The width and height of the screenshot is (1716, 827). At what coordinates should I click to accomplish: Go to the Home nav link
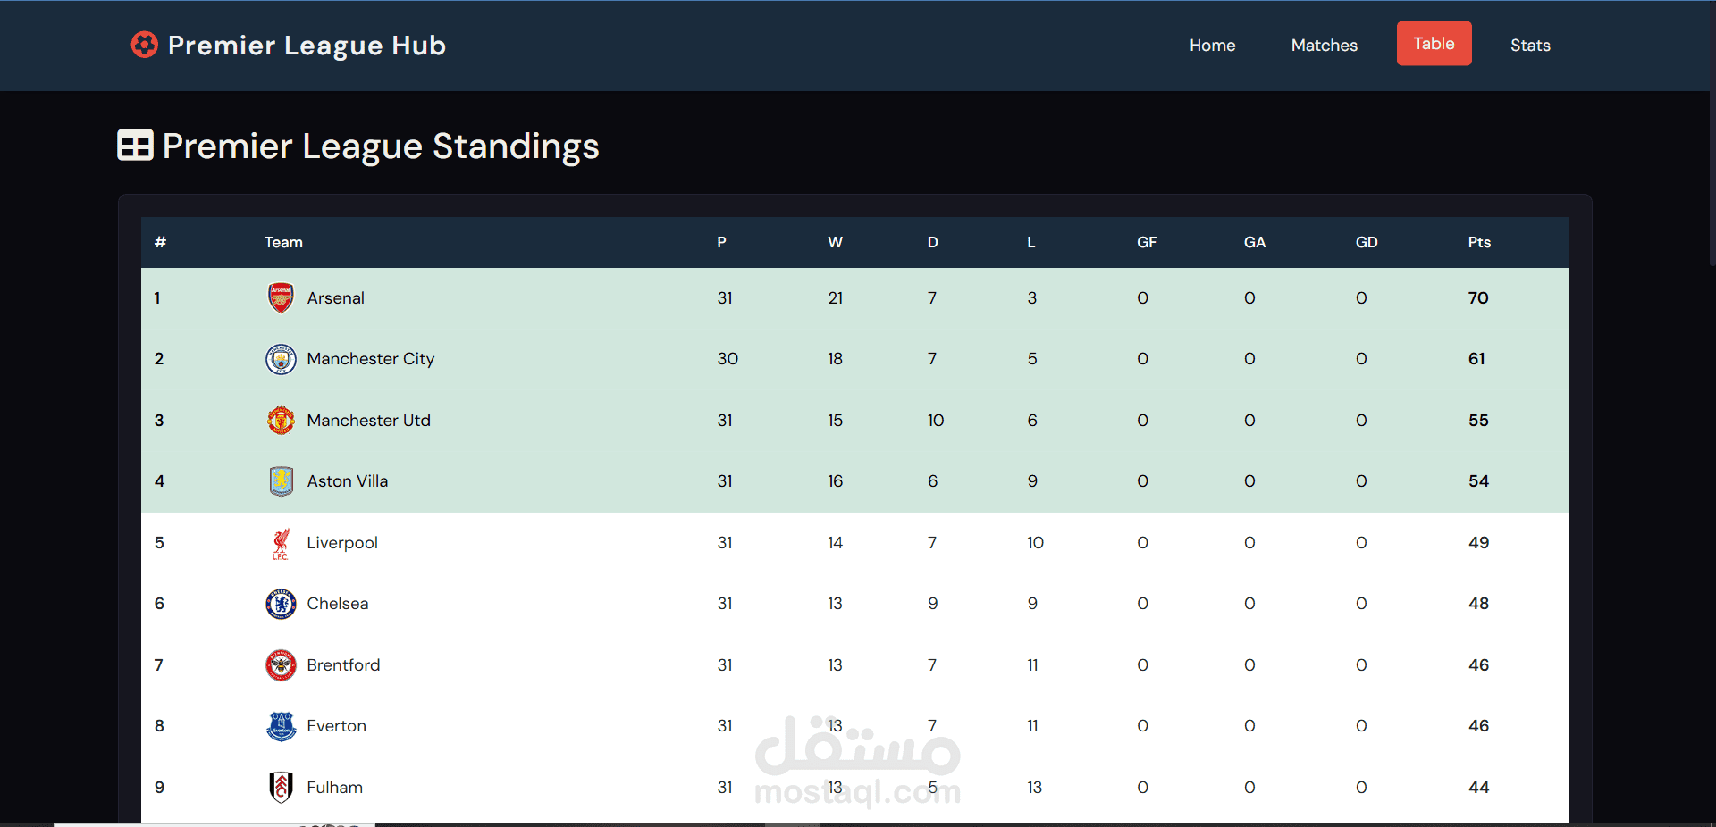coord(1212,45)
